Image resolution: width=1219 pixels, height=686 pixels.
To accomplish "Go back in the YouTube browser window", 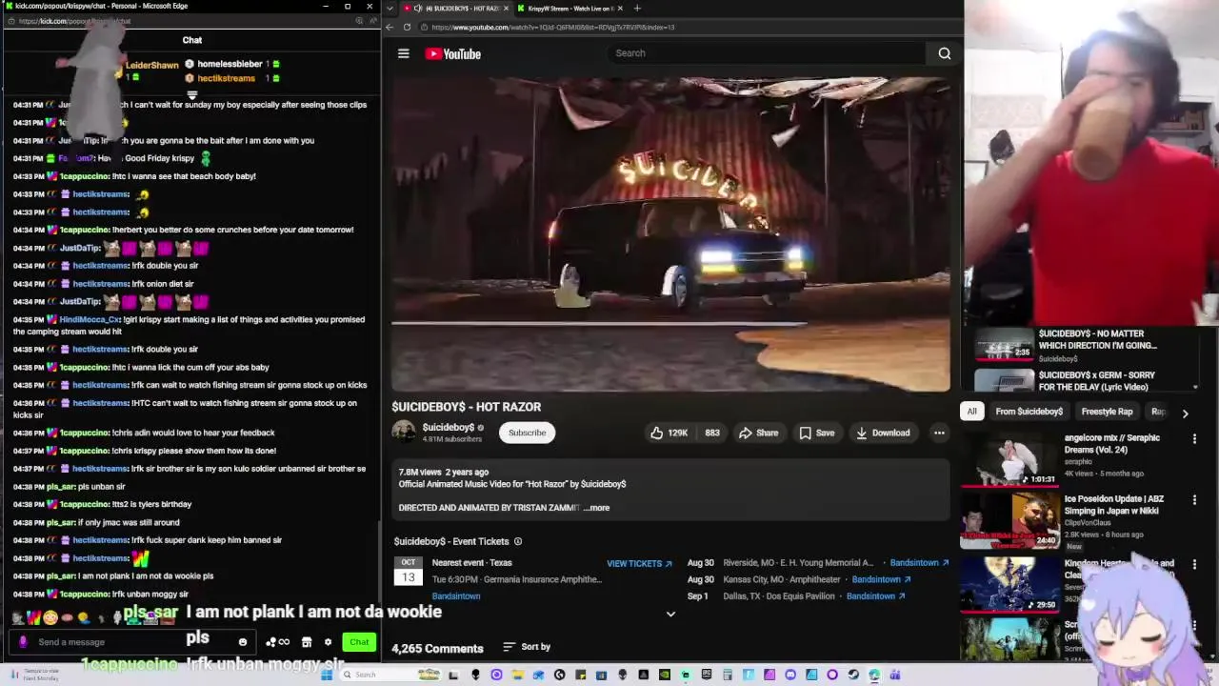I will 390,27.
